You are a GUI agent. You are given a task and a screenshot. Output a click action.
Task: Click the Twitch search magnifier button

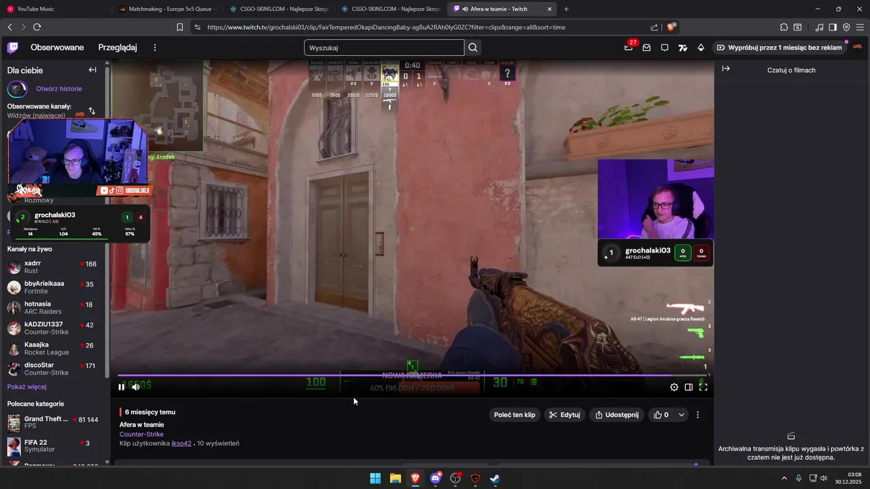click(473, 48)
